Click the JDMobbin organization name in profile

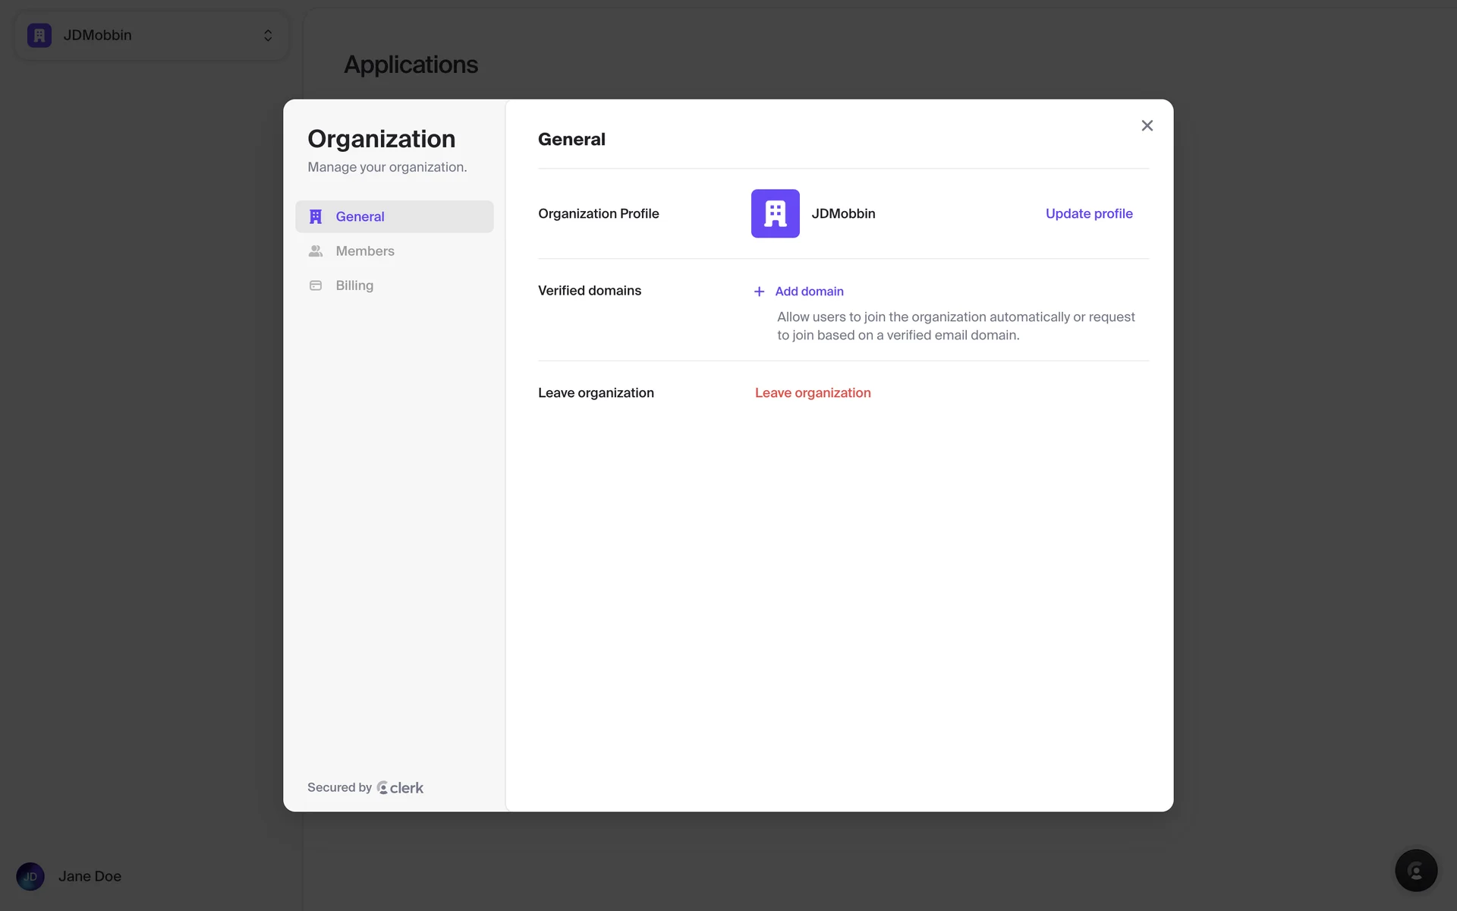[x=843, y=213]
